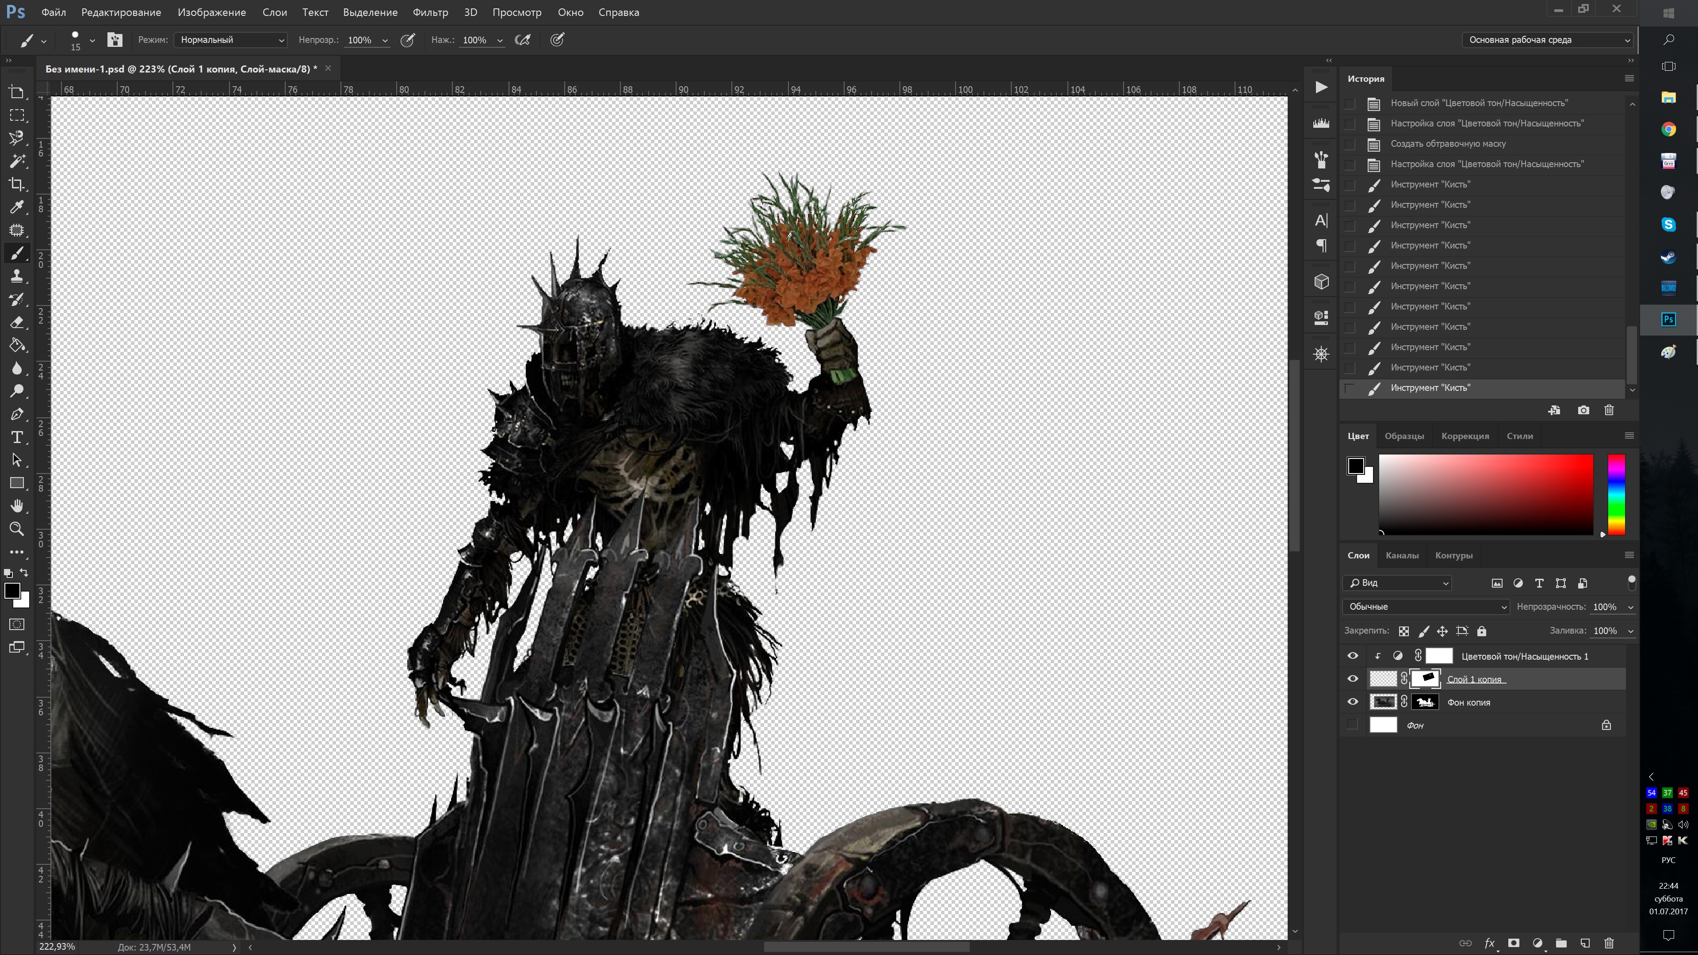Add layer mask button

point(1514,943)
